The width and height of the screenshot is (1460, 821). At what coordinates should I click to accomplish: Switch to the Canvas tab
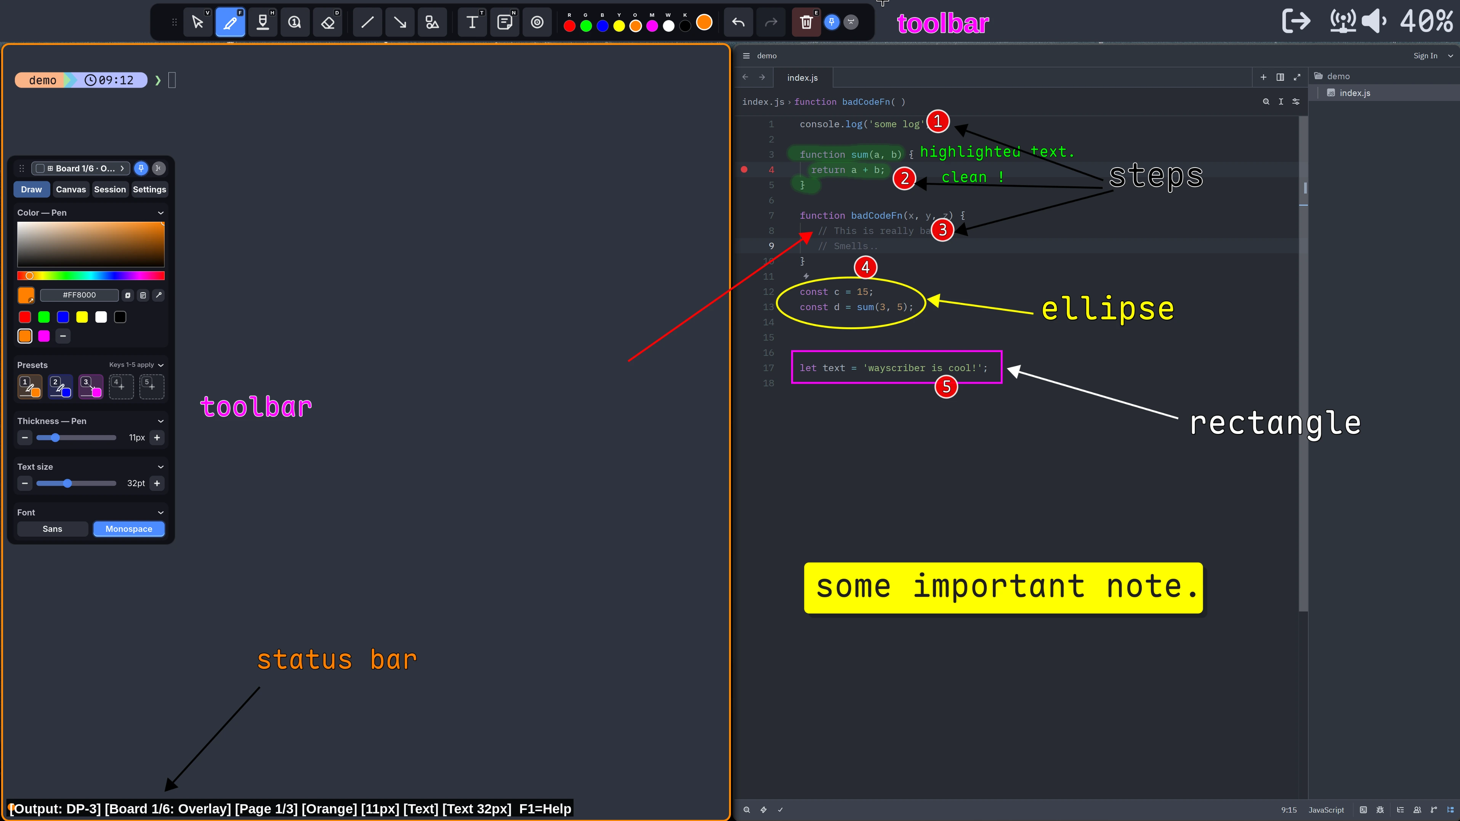click(71, 189)
